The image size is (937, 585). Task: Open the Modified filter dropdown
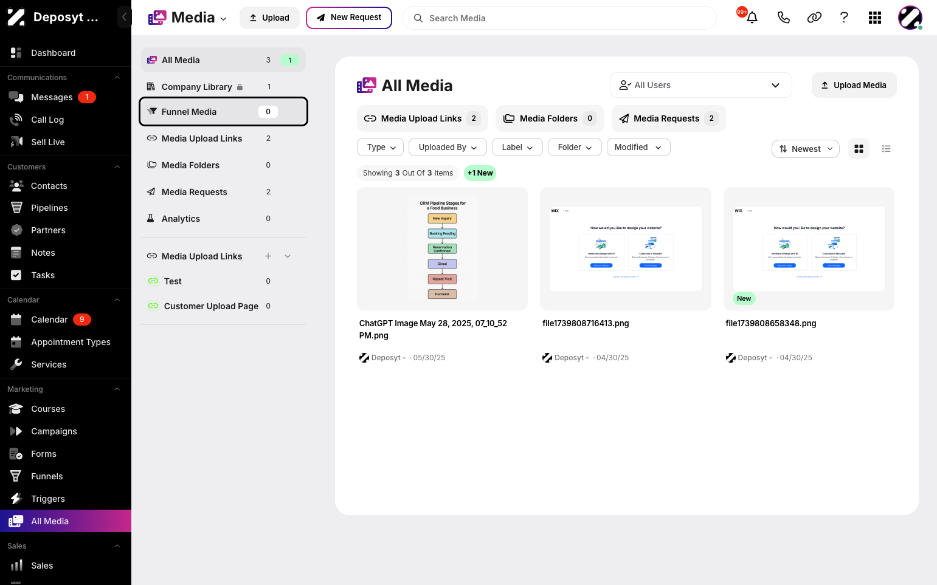pyautogui.click(x=638, y=148)
